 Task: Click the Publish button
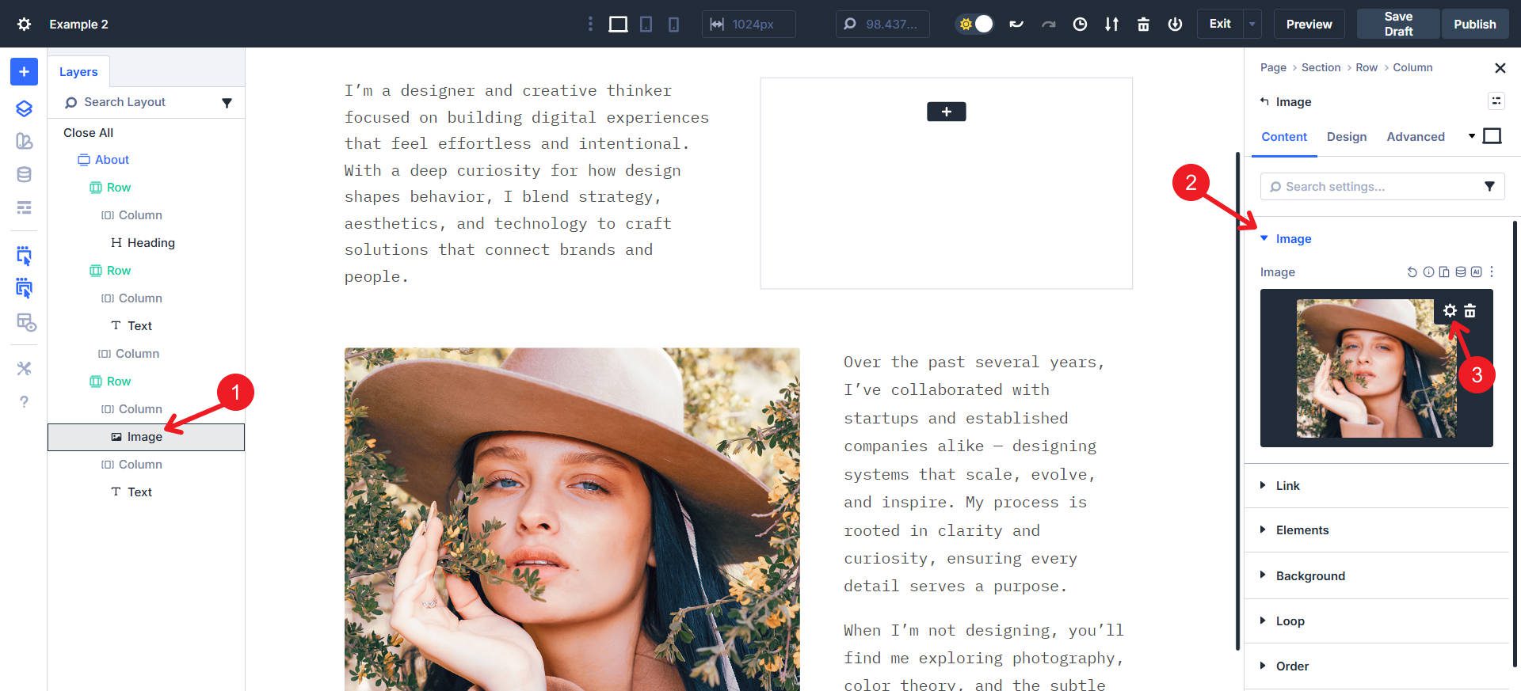tap(1474, 25)
